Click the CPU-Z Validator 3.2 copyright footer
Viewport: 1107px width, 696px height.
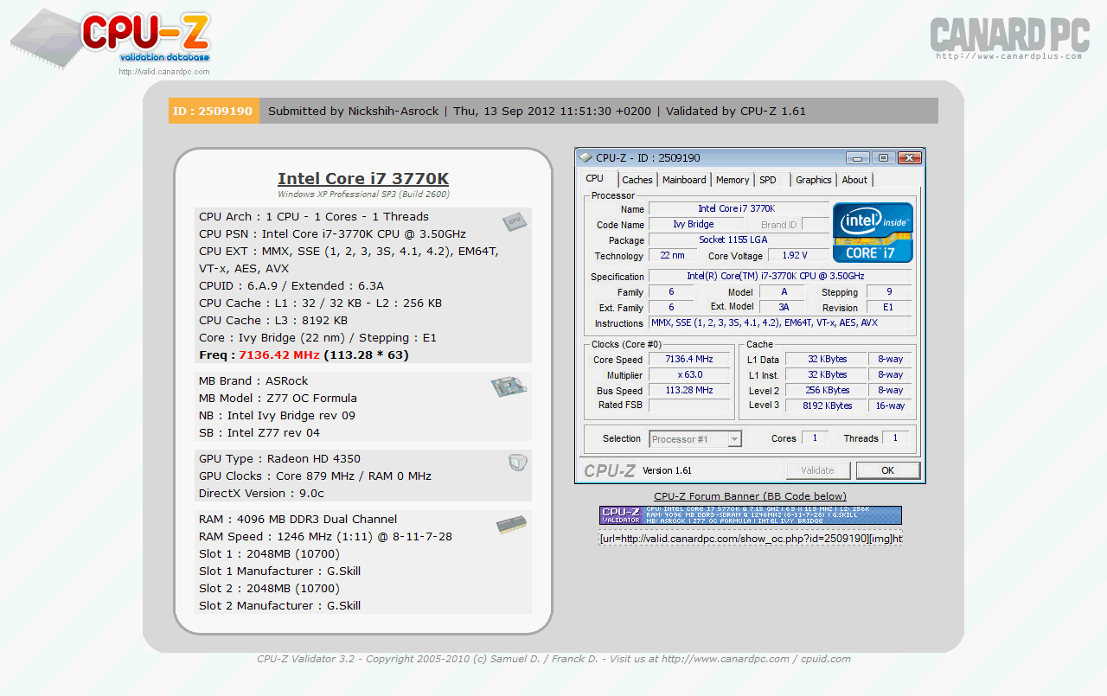point(553,659)
